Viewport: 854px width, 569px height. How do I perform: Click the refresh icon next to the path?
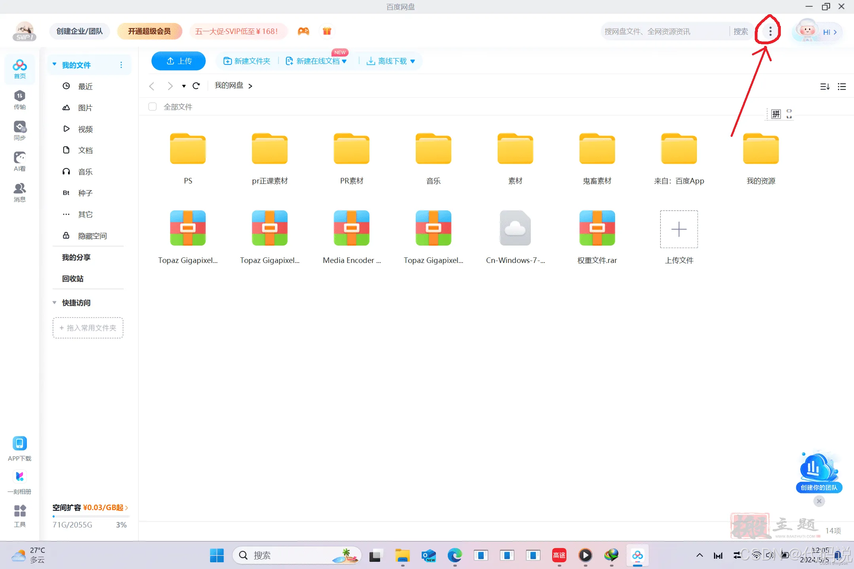pyautogui.click(x=196, y=86)
